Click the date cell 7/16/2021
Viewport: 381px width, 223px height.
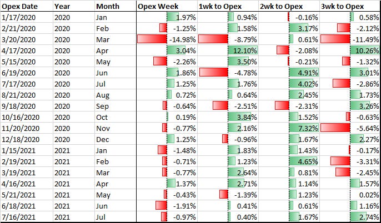click(x=27, y=217)
